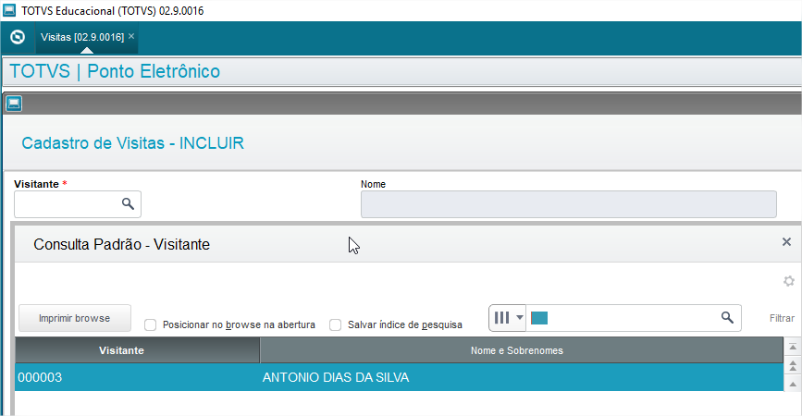Enable Posicionar no browse na abertura
The width and height of the screenshot is (802, 416).
point(150,325)
